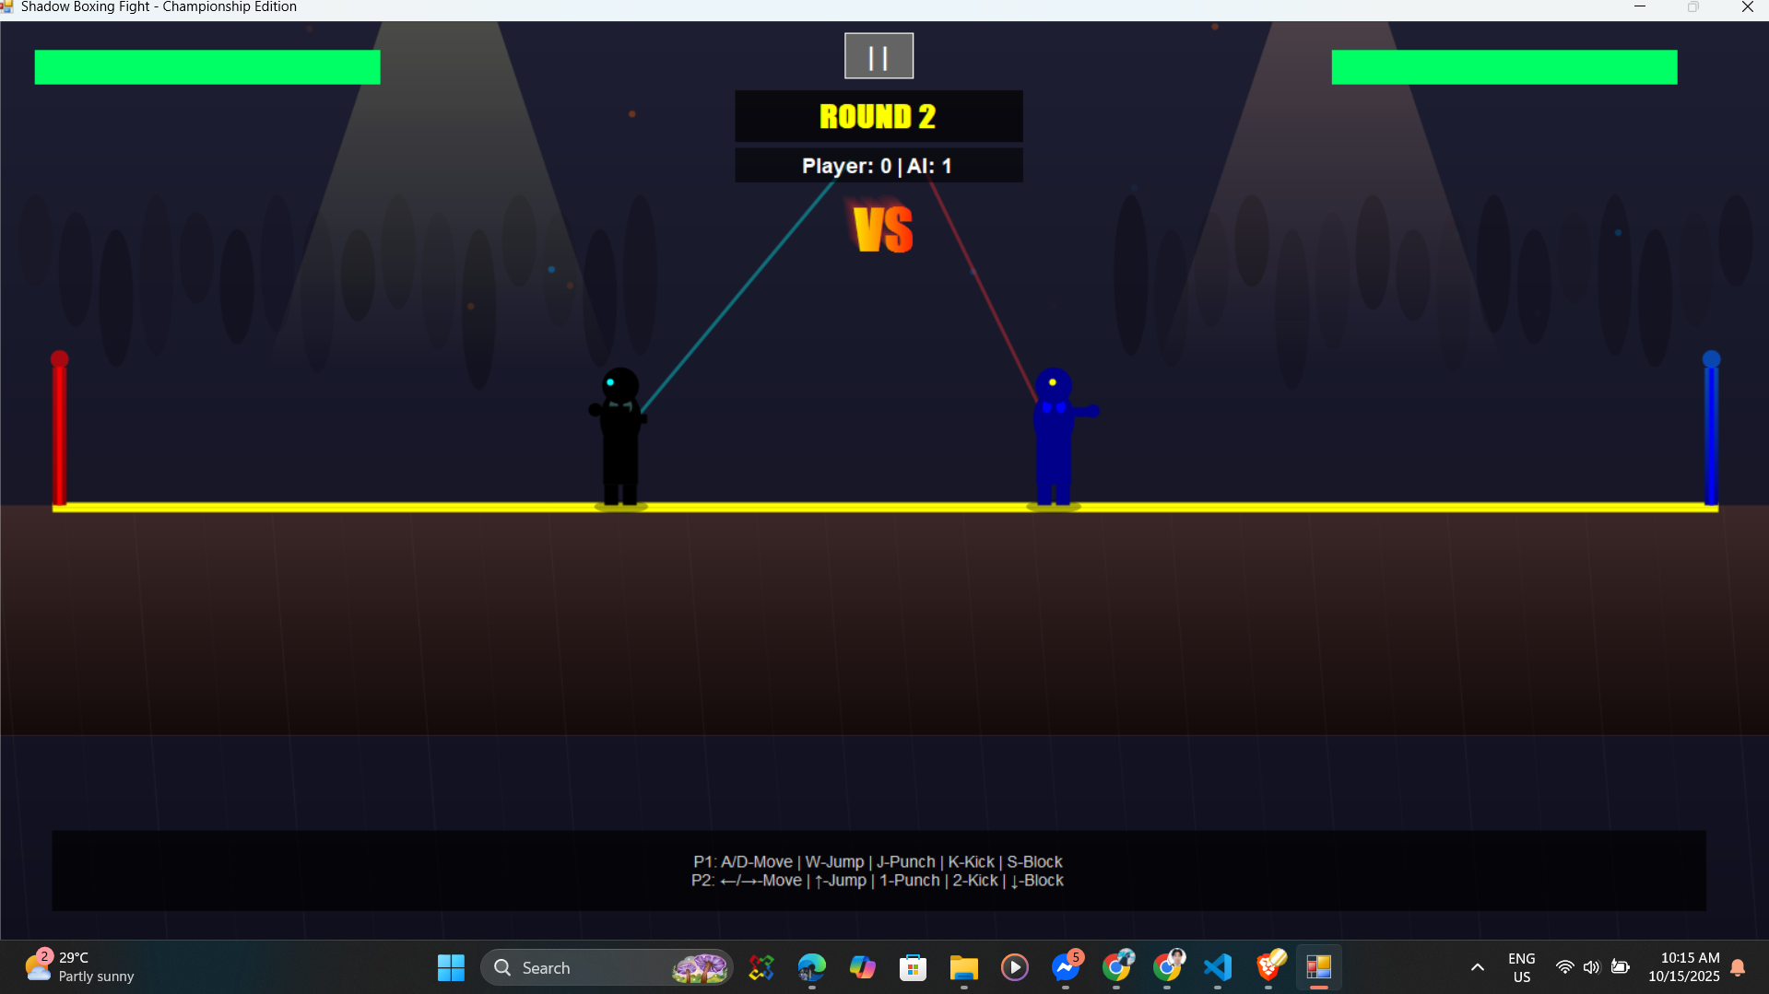Open the Windows Start menu
1769x994 pixels.
click(451, 967)
